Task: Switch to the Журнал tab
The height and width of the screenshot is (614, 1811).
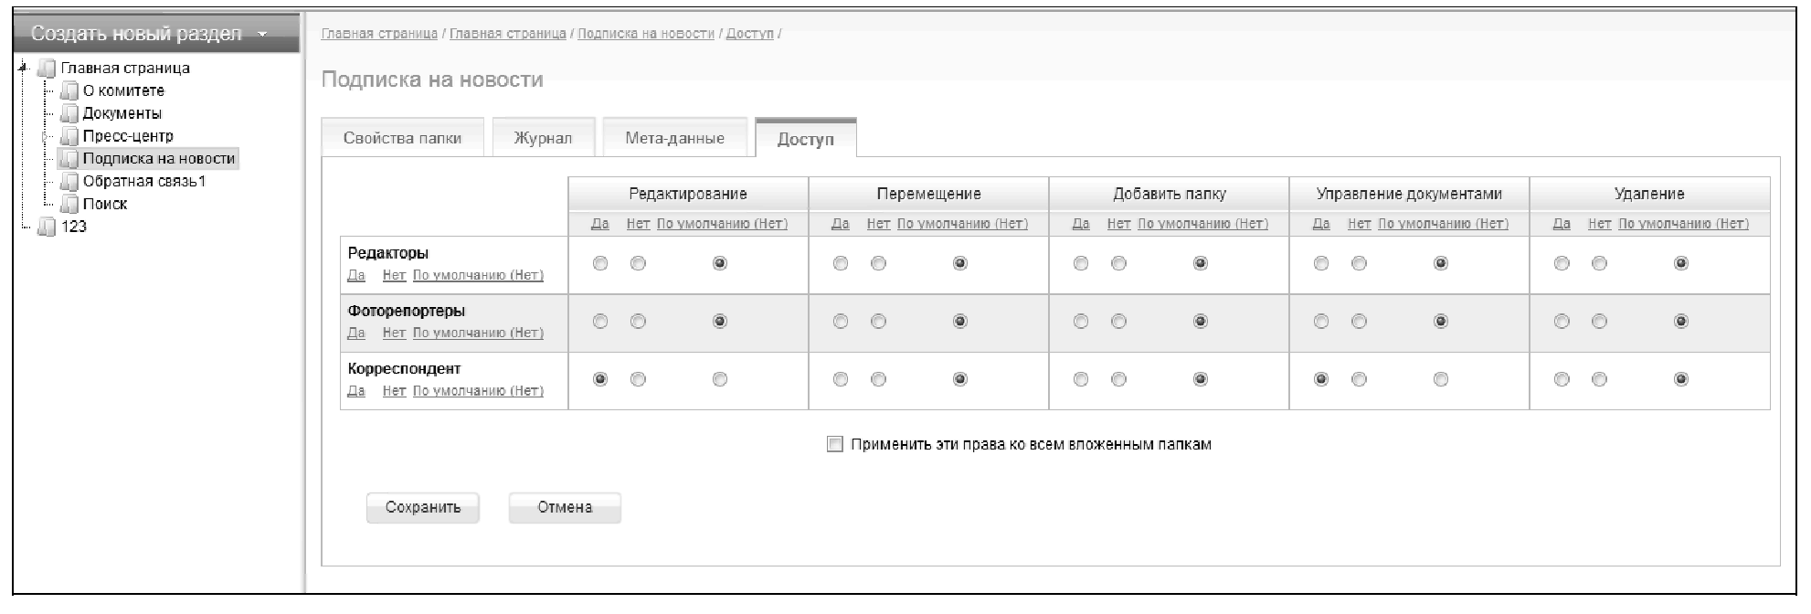Action: point(543,139)
